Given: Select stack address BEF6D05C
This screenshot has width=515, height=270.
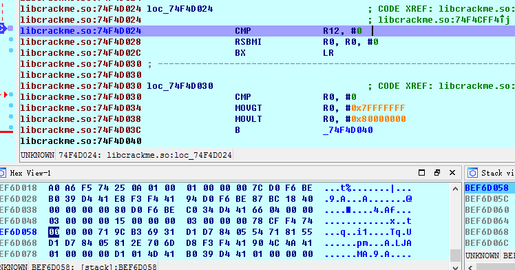Looking at the screenshot, I should point(487,199).
